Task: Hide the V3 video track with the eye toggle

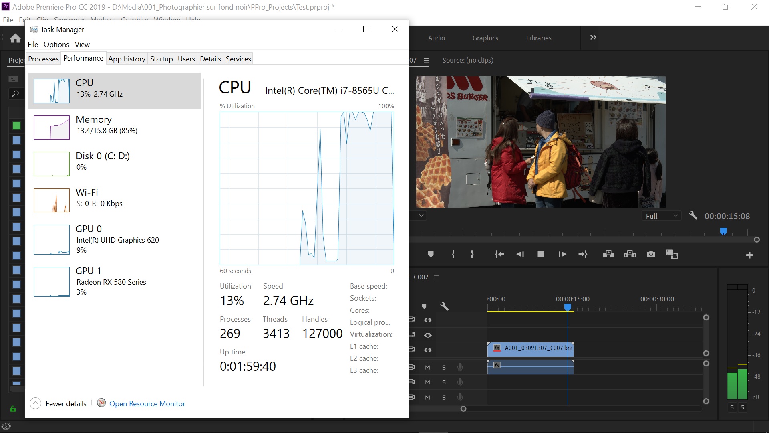Action: pos(428,320)
